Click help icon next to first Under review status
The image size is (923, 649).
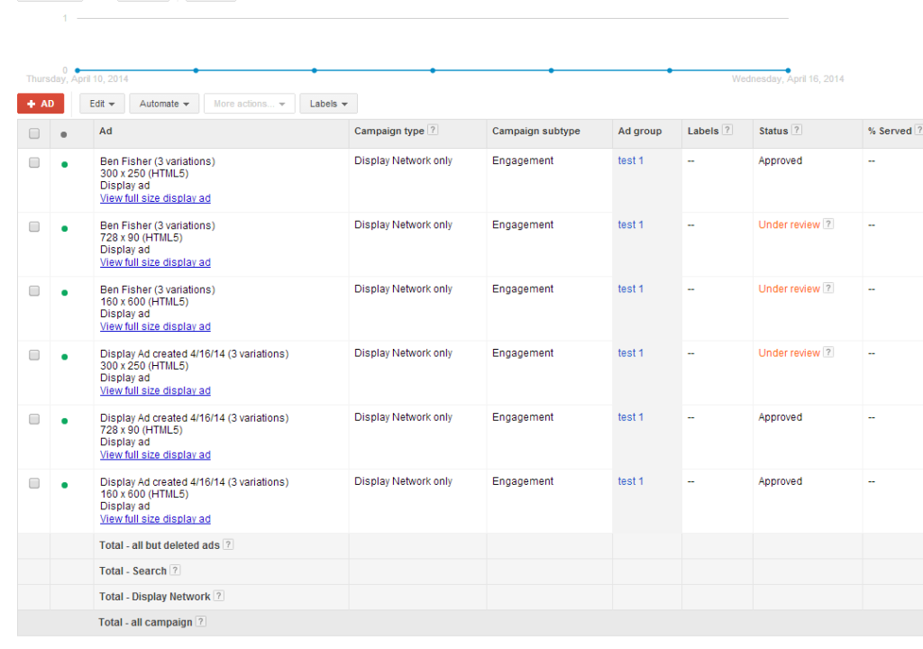(828, 224)
